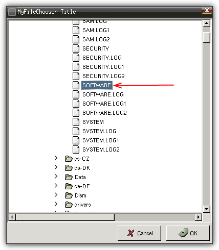
Task: Select the SYSTEM.LOG2 file name
Action: (101, 149)
